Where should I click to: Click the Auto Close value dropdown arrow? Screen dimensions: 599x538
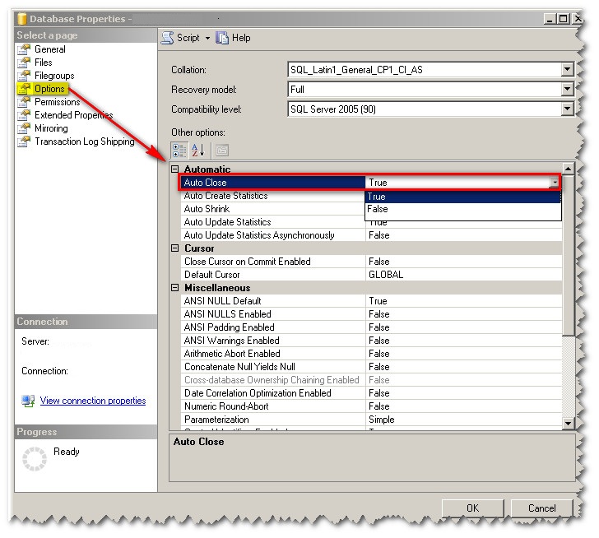(x=554, y=183)
